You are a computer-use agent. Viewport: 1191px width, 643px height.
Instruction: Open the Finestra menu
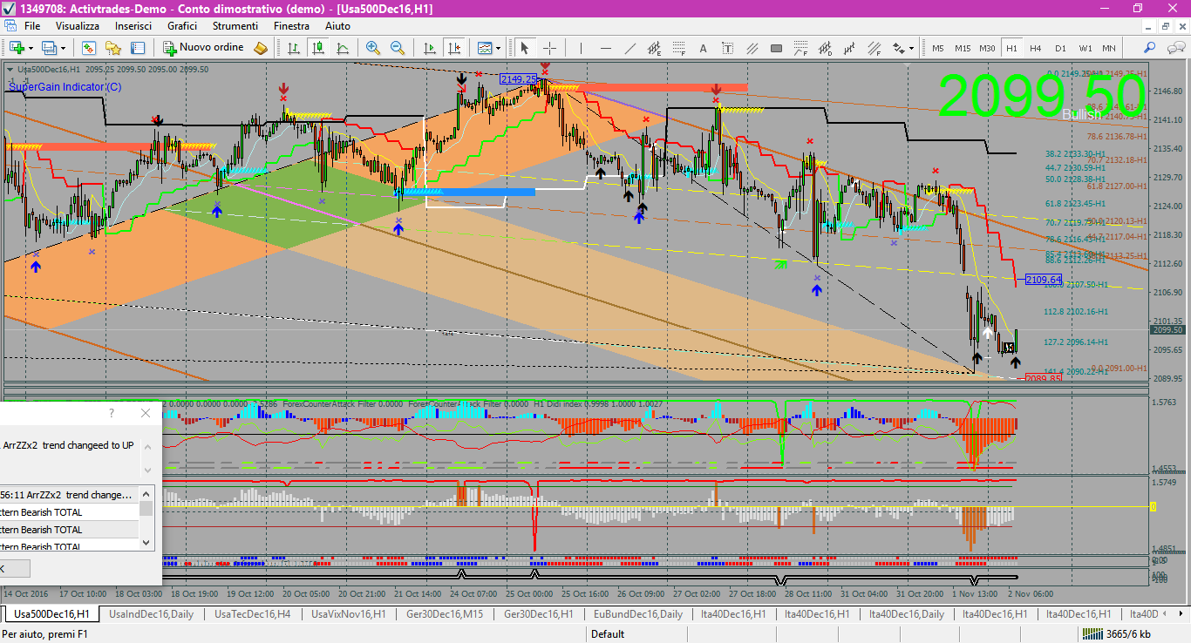click(291, 26)
